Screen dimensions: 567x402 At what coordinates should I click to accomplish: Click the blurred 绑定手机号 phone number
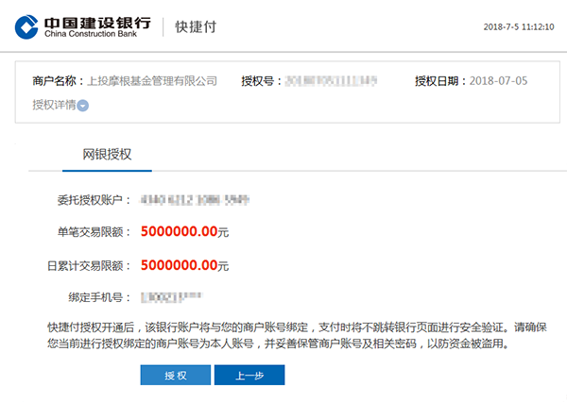coord(172,297)
